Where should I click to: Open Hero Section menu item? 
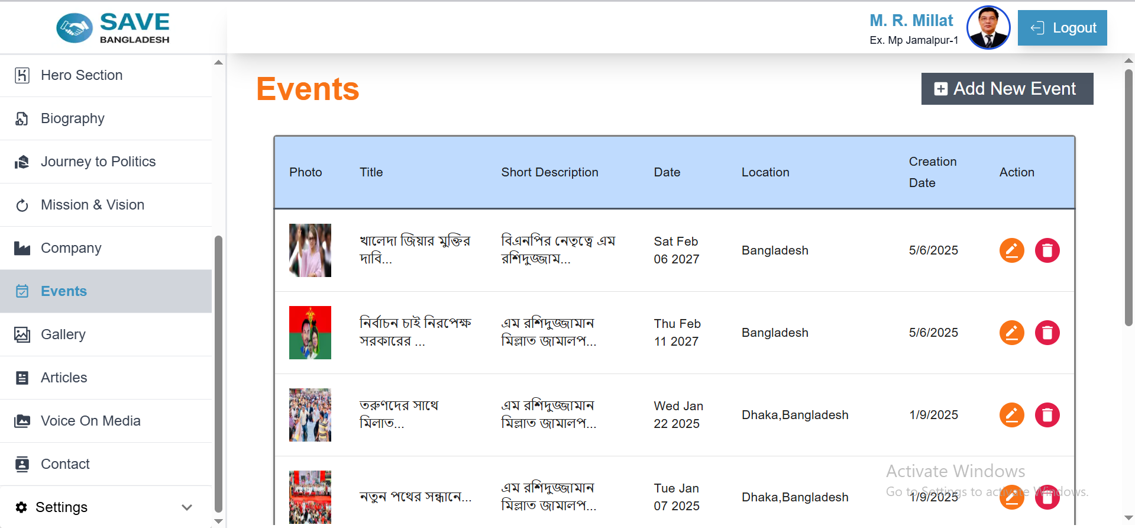106,75
